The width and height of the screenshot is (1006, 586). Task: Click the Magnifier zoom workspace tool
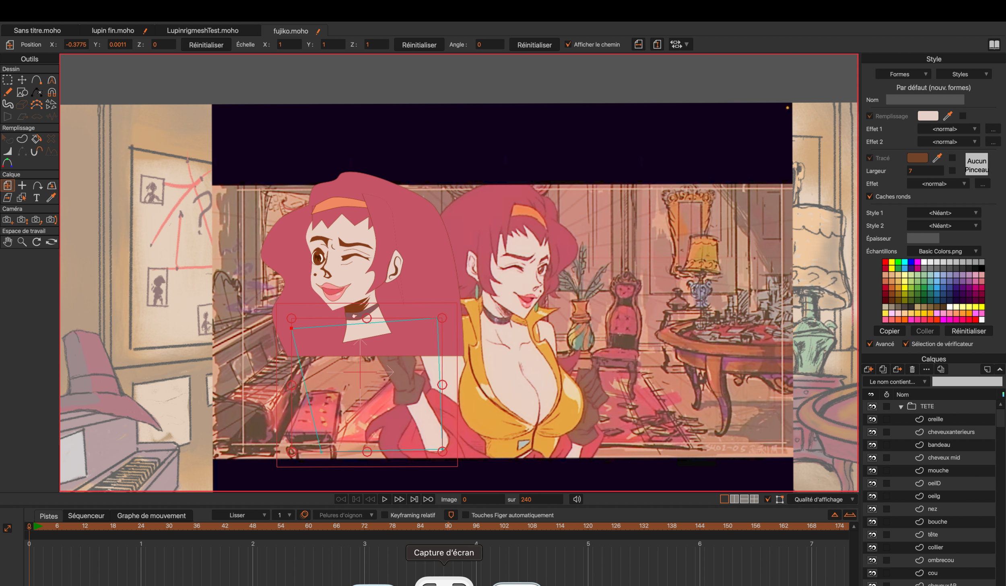click(x=22, y=242)
